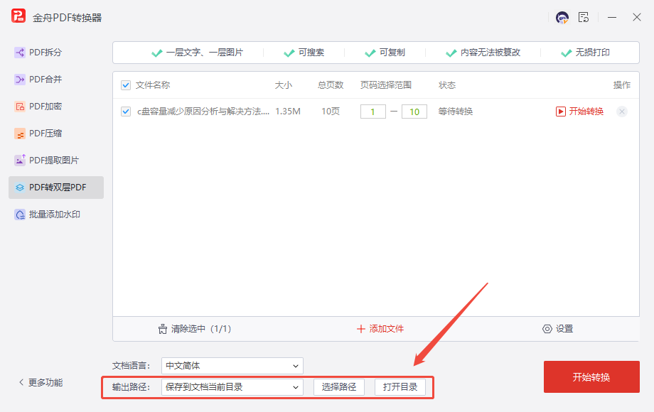654x412 pixels.
Task: Click the PDF压缩 sidebar icon
Action: [20, 134]
